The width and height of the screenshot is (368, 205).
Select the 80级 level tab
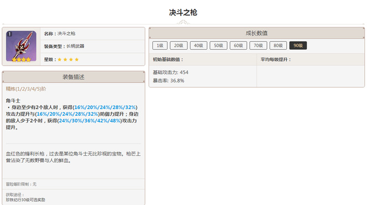pos(278,45)
